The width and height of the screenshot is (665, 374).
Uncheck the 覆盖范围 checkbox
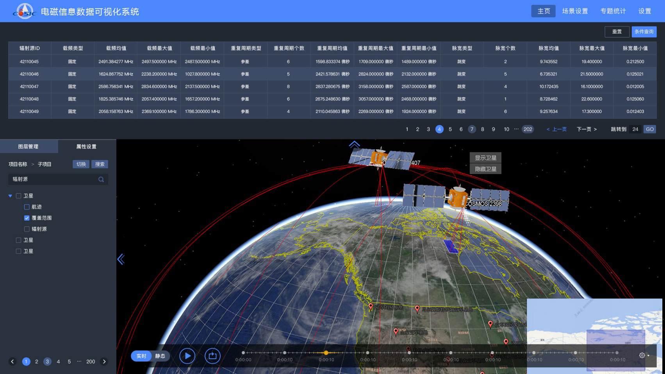[x=27, y=218]
